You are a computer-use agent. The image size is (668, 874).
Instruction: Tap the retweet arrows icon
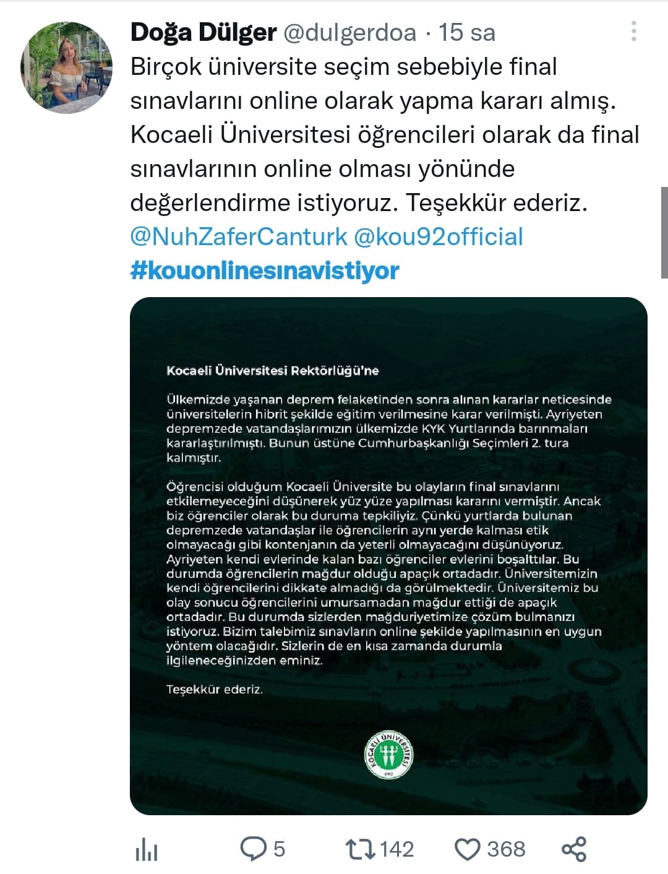360,849
